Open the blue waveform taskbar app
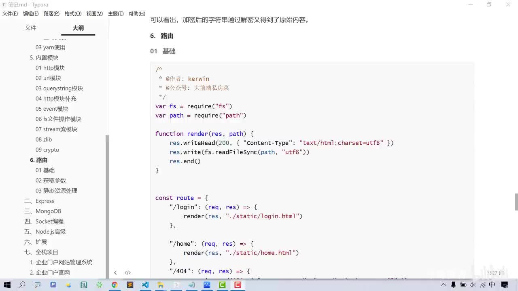Image resolution: width=518 pixels, height=291 pixels. (x=207, y=285)
